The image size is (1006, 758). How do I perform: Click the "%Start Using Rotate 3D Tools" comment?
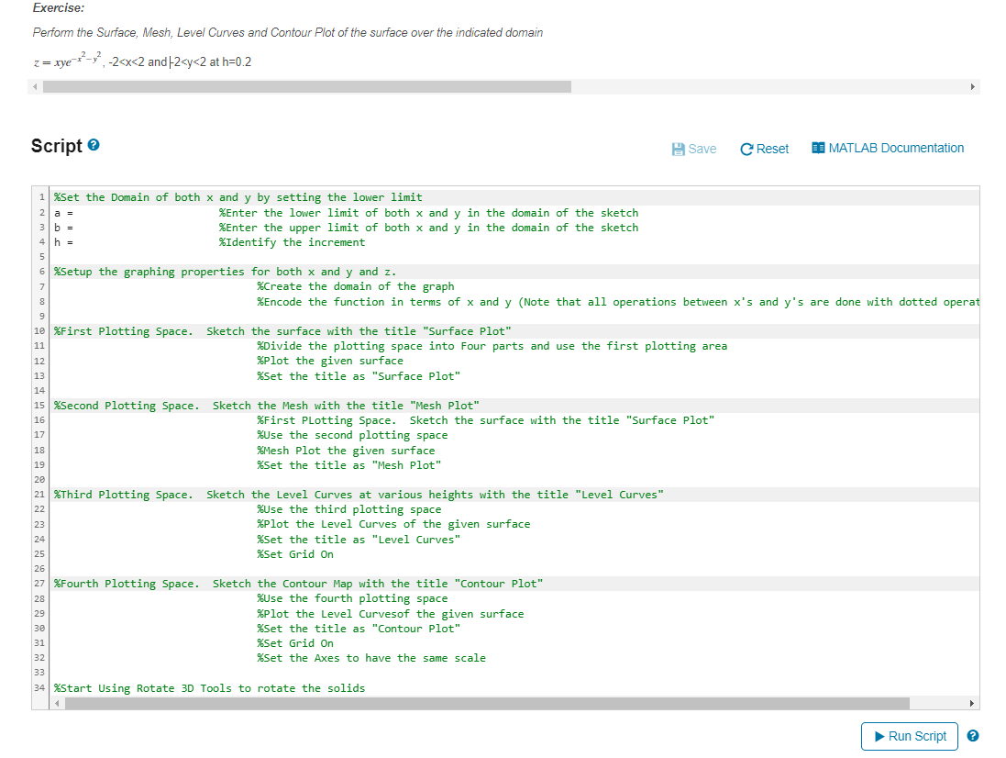[x=209, y=688]
